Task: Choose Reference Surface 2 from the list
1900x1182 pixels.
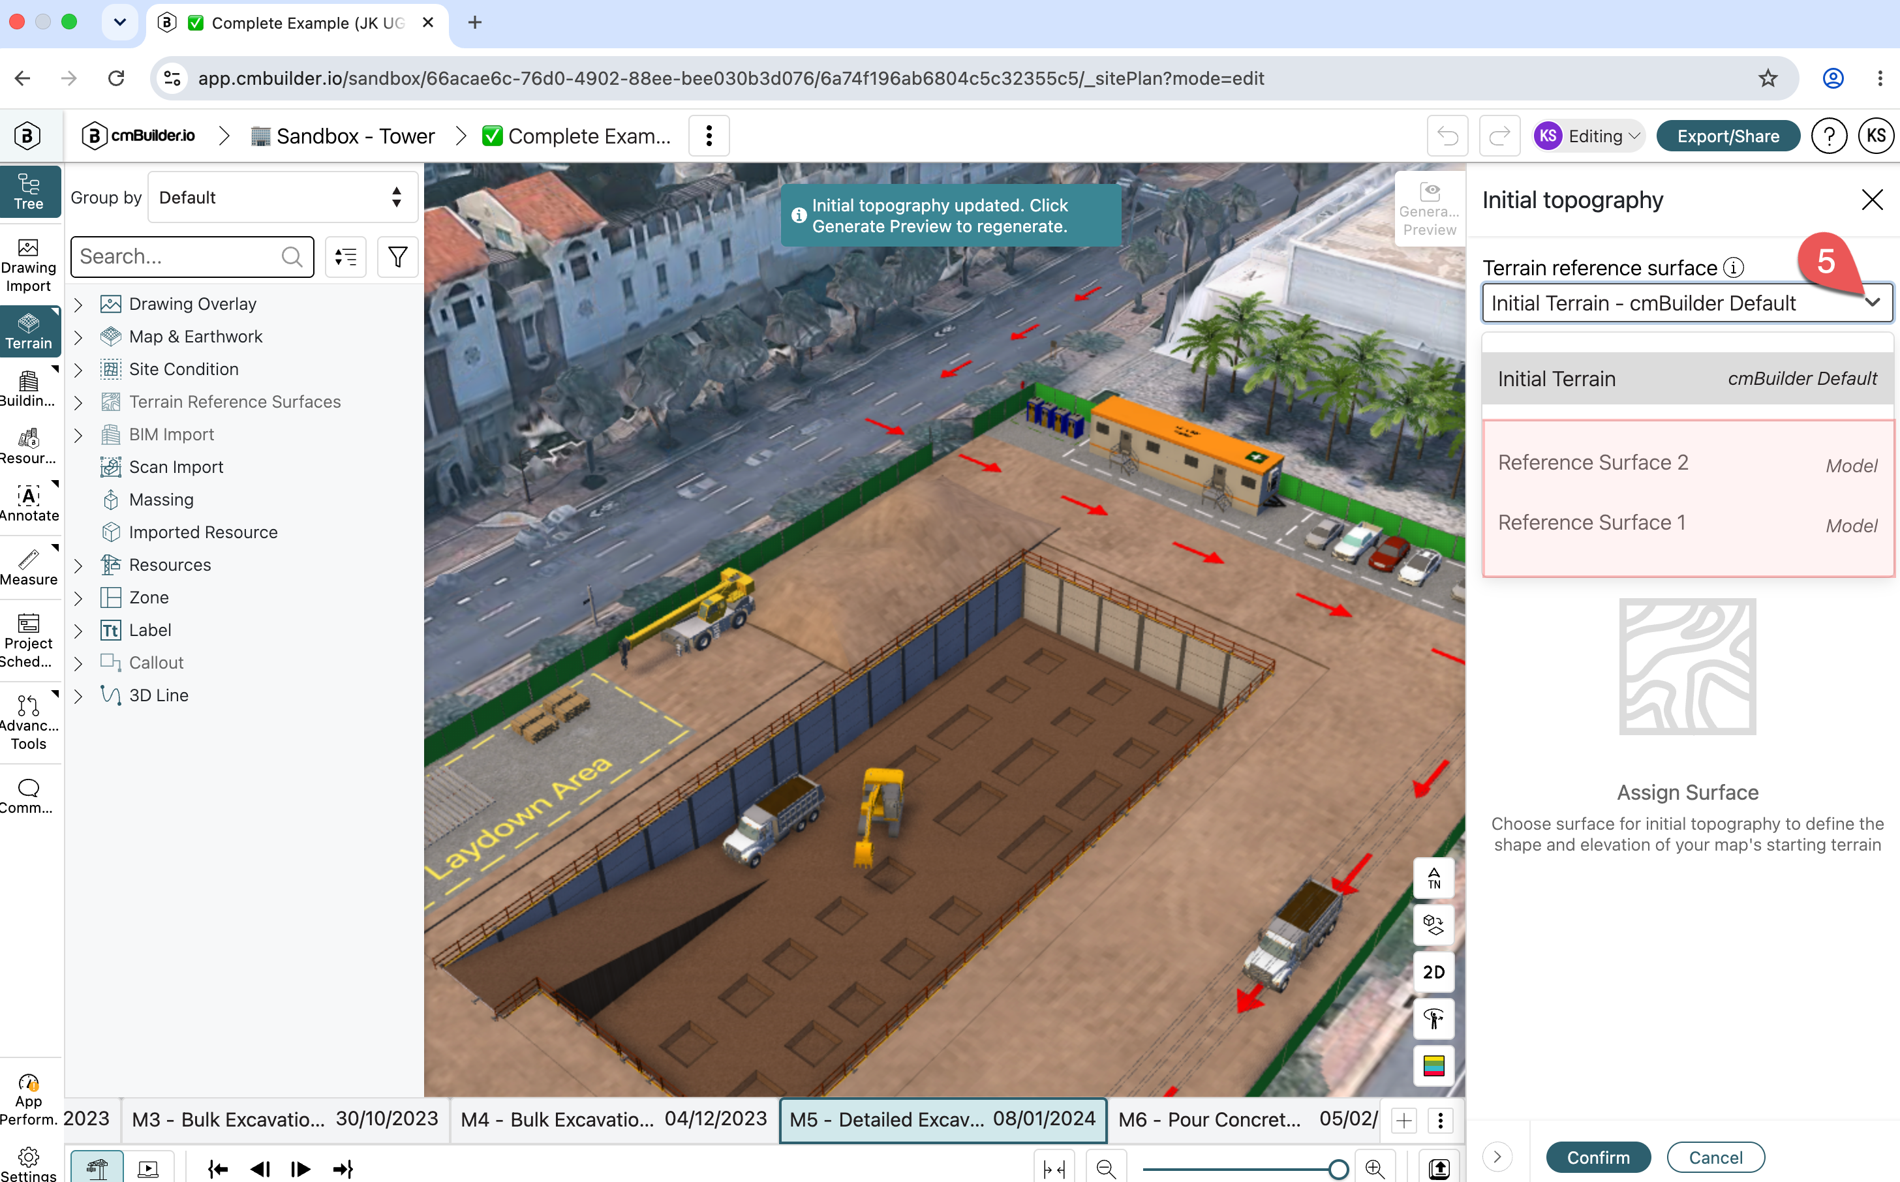Action: [x=1687, y=462]
